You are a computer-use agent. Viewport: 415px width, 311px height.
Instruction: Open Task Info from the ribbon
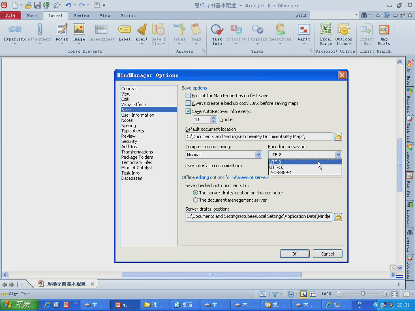point(217,34)
